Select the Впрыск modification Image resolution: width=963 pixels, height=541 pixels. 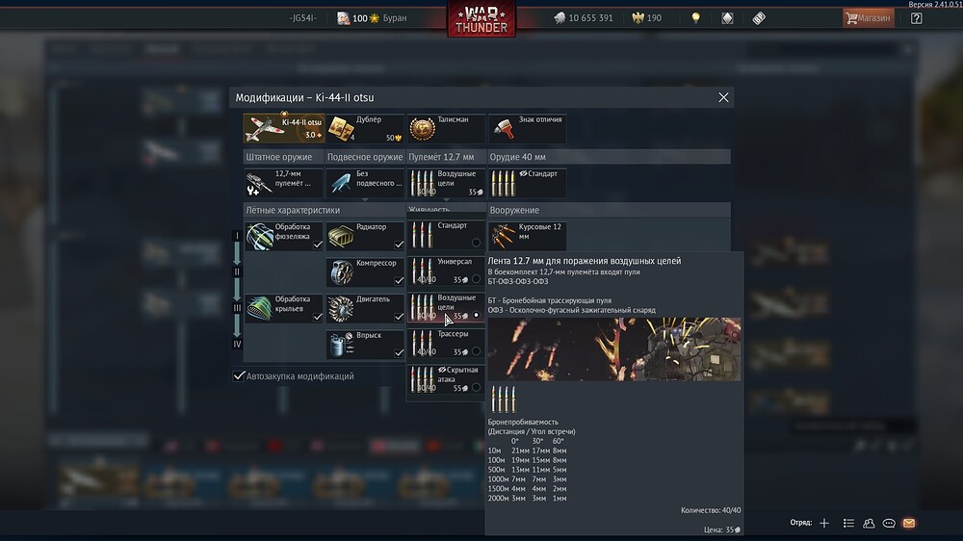[365, 345]
